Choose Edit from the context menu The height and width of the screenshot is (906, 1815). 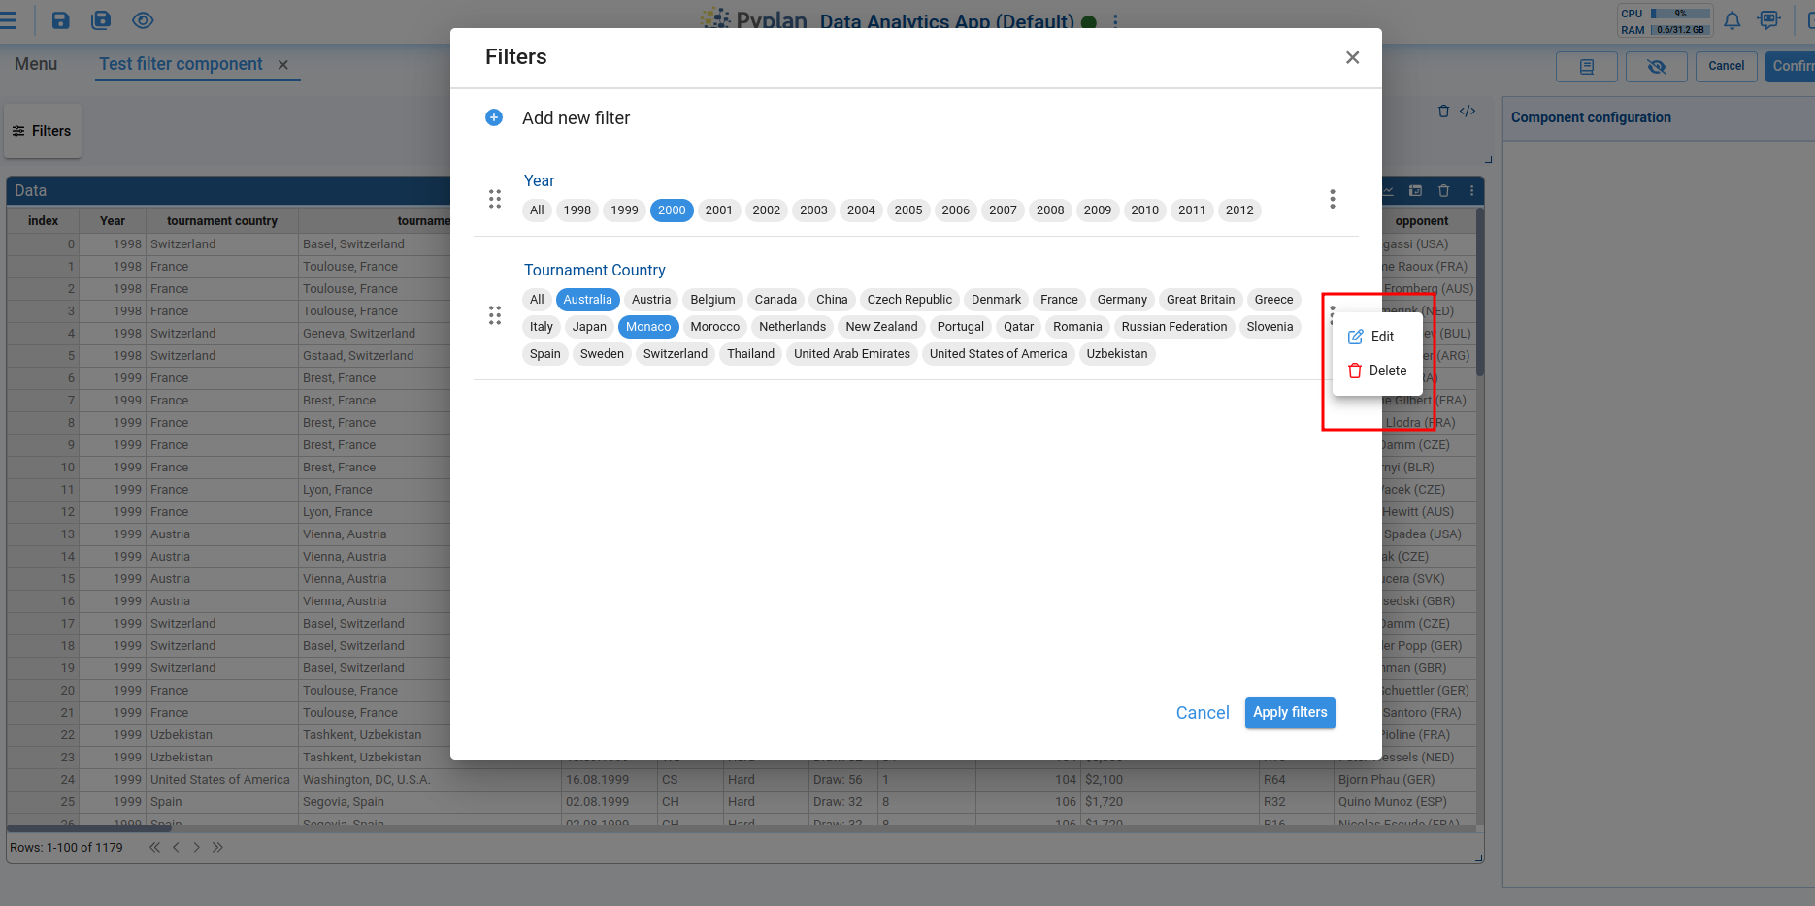click(x=1373, y=337)
